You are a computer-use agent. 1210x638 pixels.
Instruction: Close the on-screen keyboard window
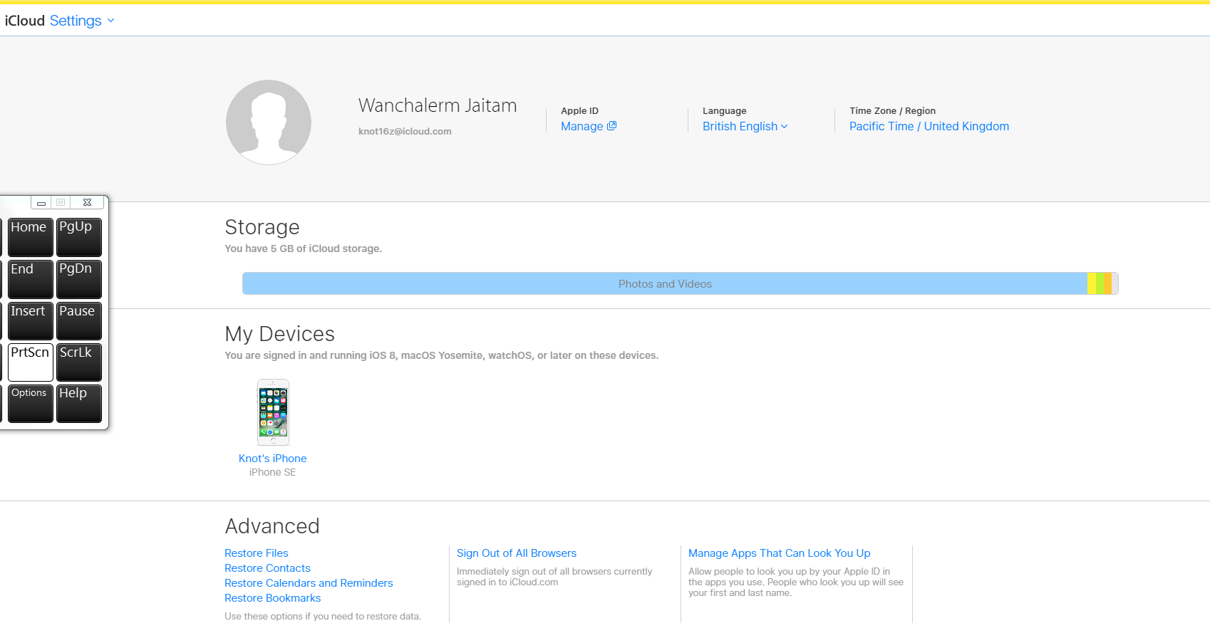click(87, 203)
